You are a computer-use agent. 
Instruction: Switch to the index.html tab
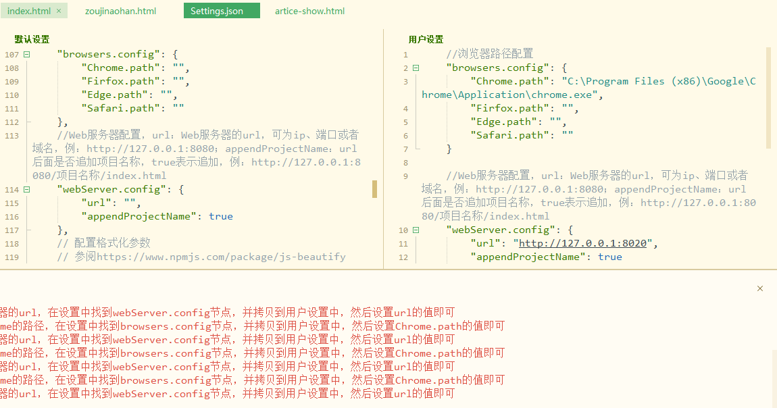[28, 11]
